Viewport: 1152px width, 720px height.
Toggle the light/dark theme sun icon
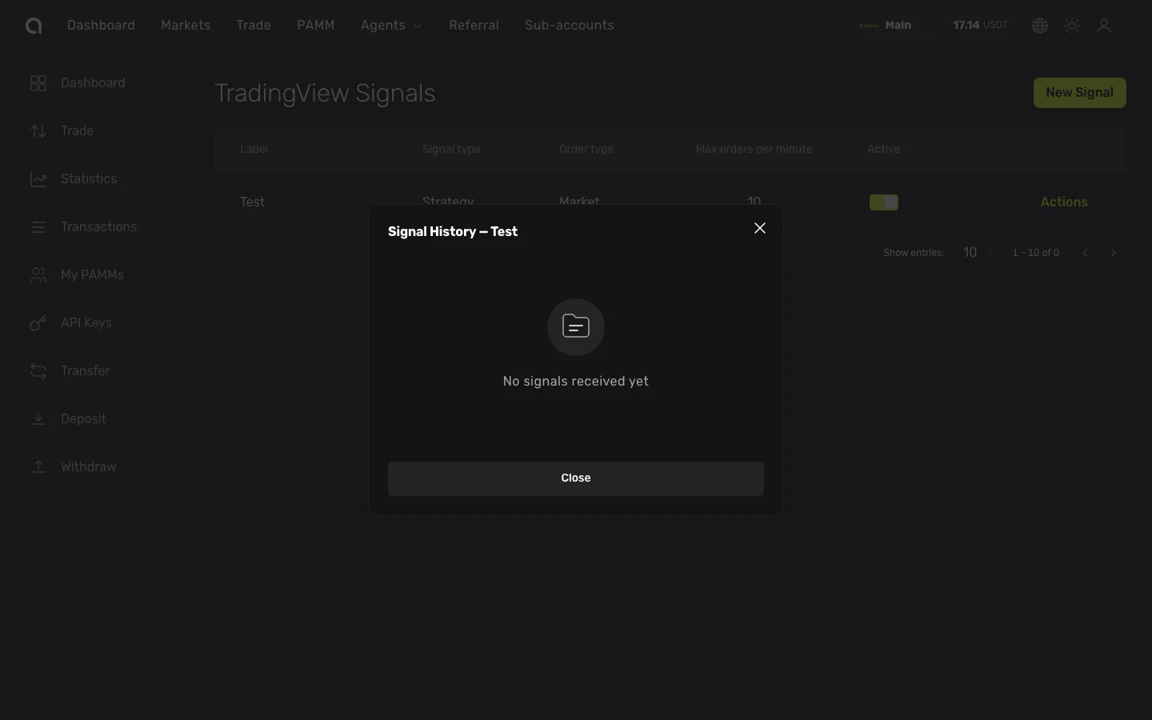coord(1071,25)
